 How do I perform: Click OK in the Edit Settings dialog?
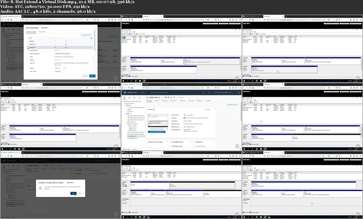[92, 76]
